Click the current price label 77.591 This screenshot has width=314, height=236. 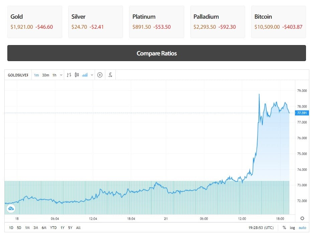pyautogui.click(x=302, y=113)
